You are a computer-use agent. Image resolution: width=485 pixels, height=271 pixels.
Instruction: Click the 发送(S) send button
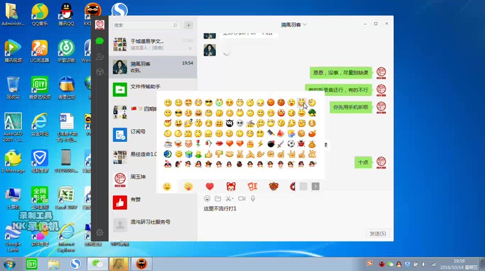(x=378, y=233)
